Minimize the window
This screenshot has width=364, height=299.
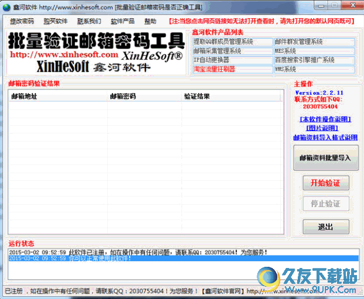[321, 5]
